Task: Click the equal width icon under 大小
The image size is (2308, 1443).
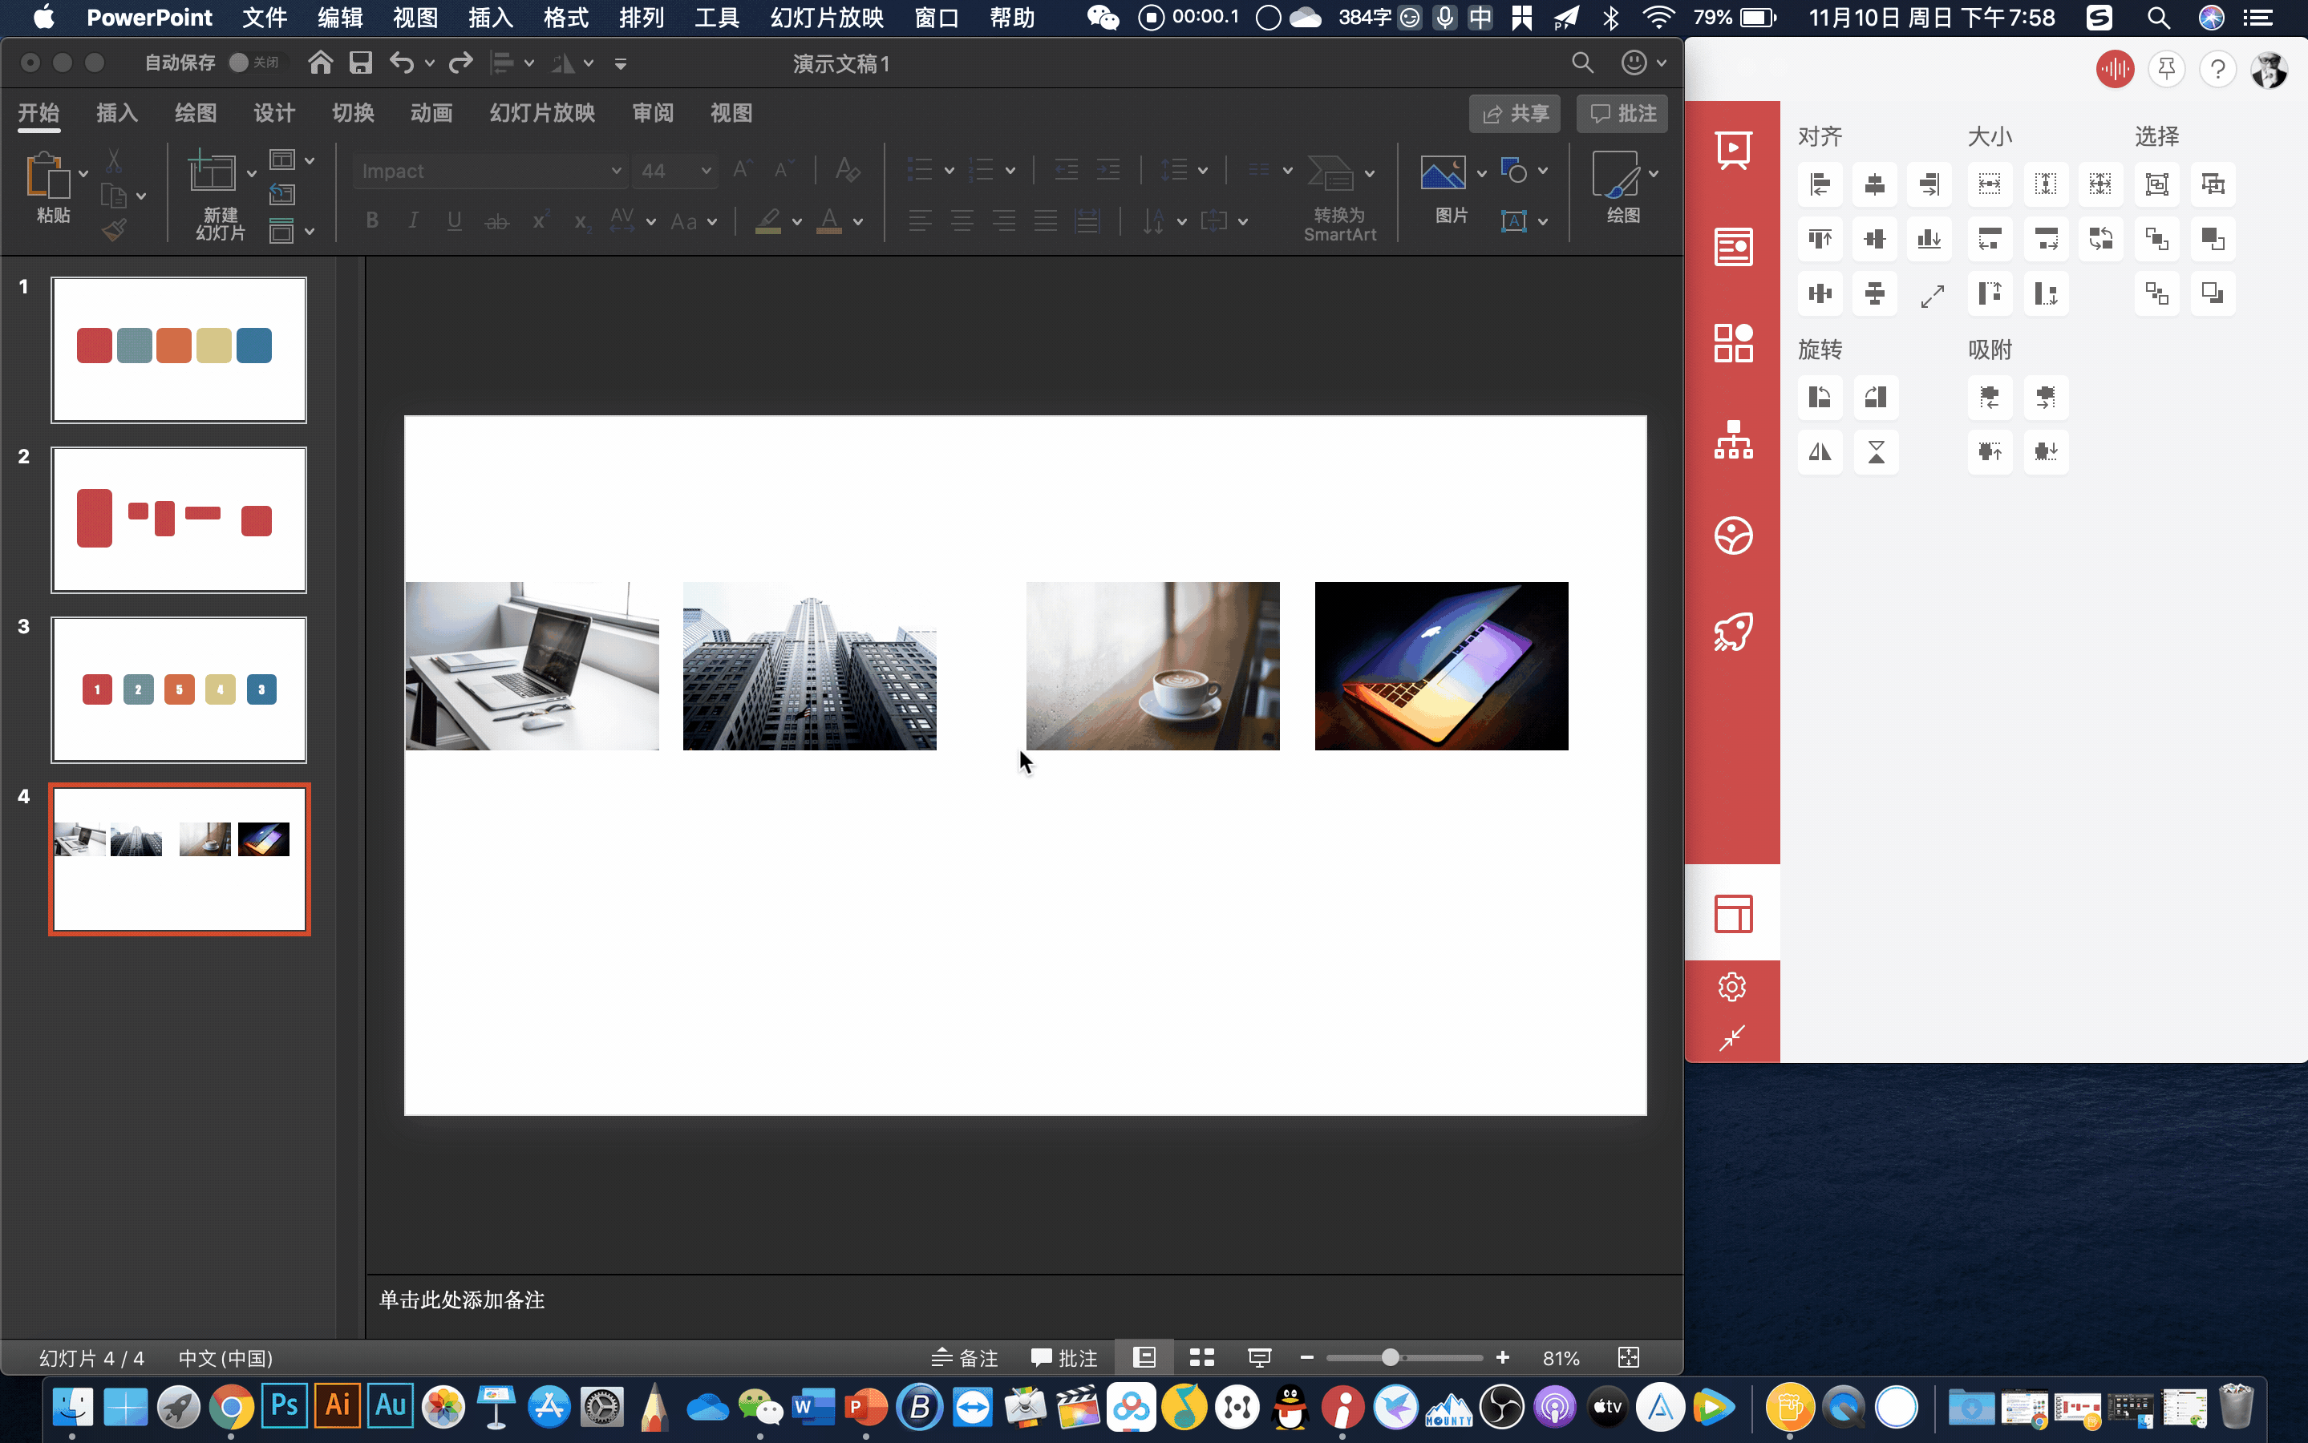Action: [x=1989, y=184]
